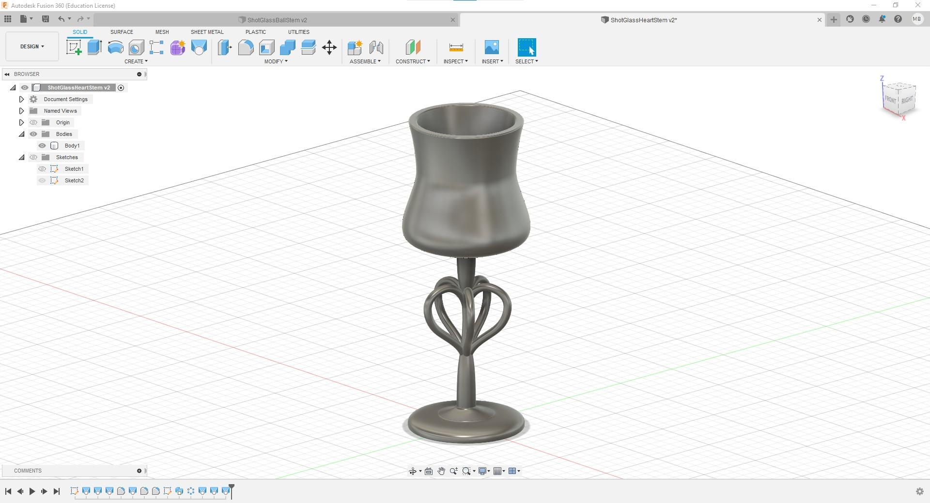Screen dimensions: 930x503
Task: Activate the ShotGlassHeartStem v2 component radio button
Action: (x=121, y=88)
